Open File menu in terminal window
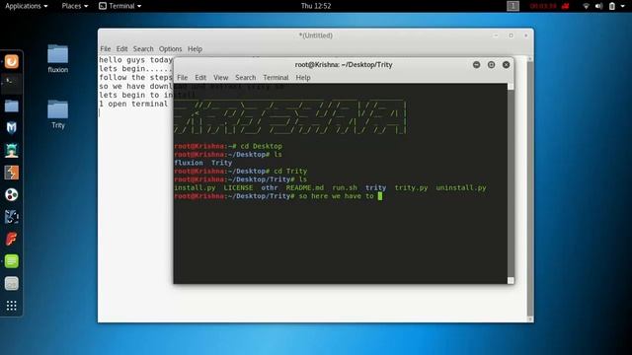 pos(182,77)
